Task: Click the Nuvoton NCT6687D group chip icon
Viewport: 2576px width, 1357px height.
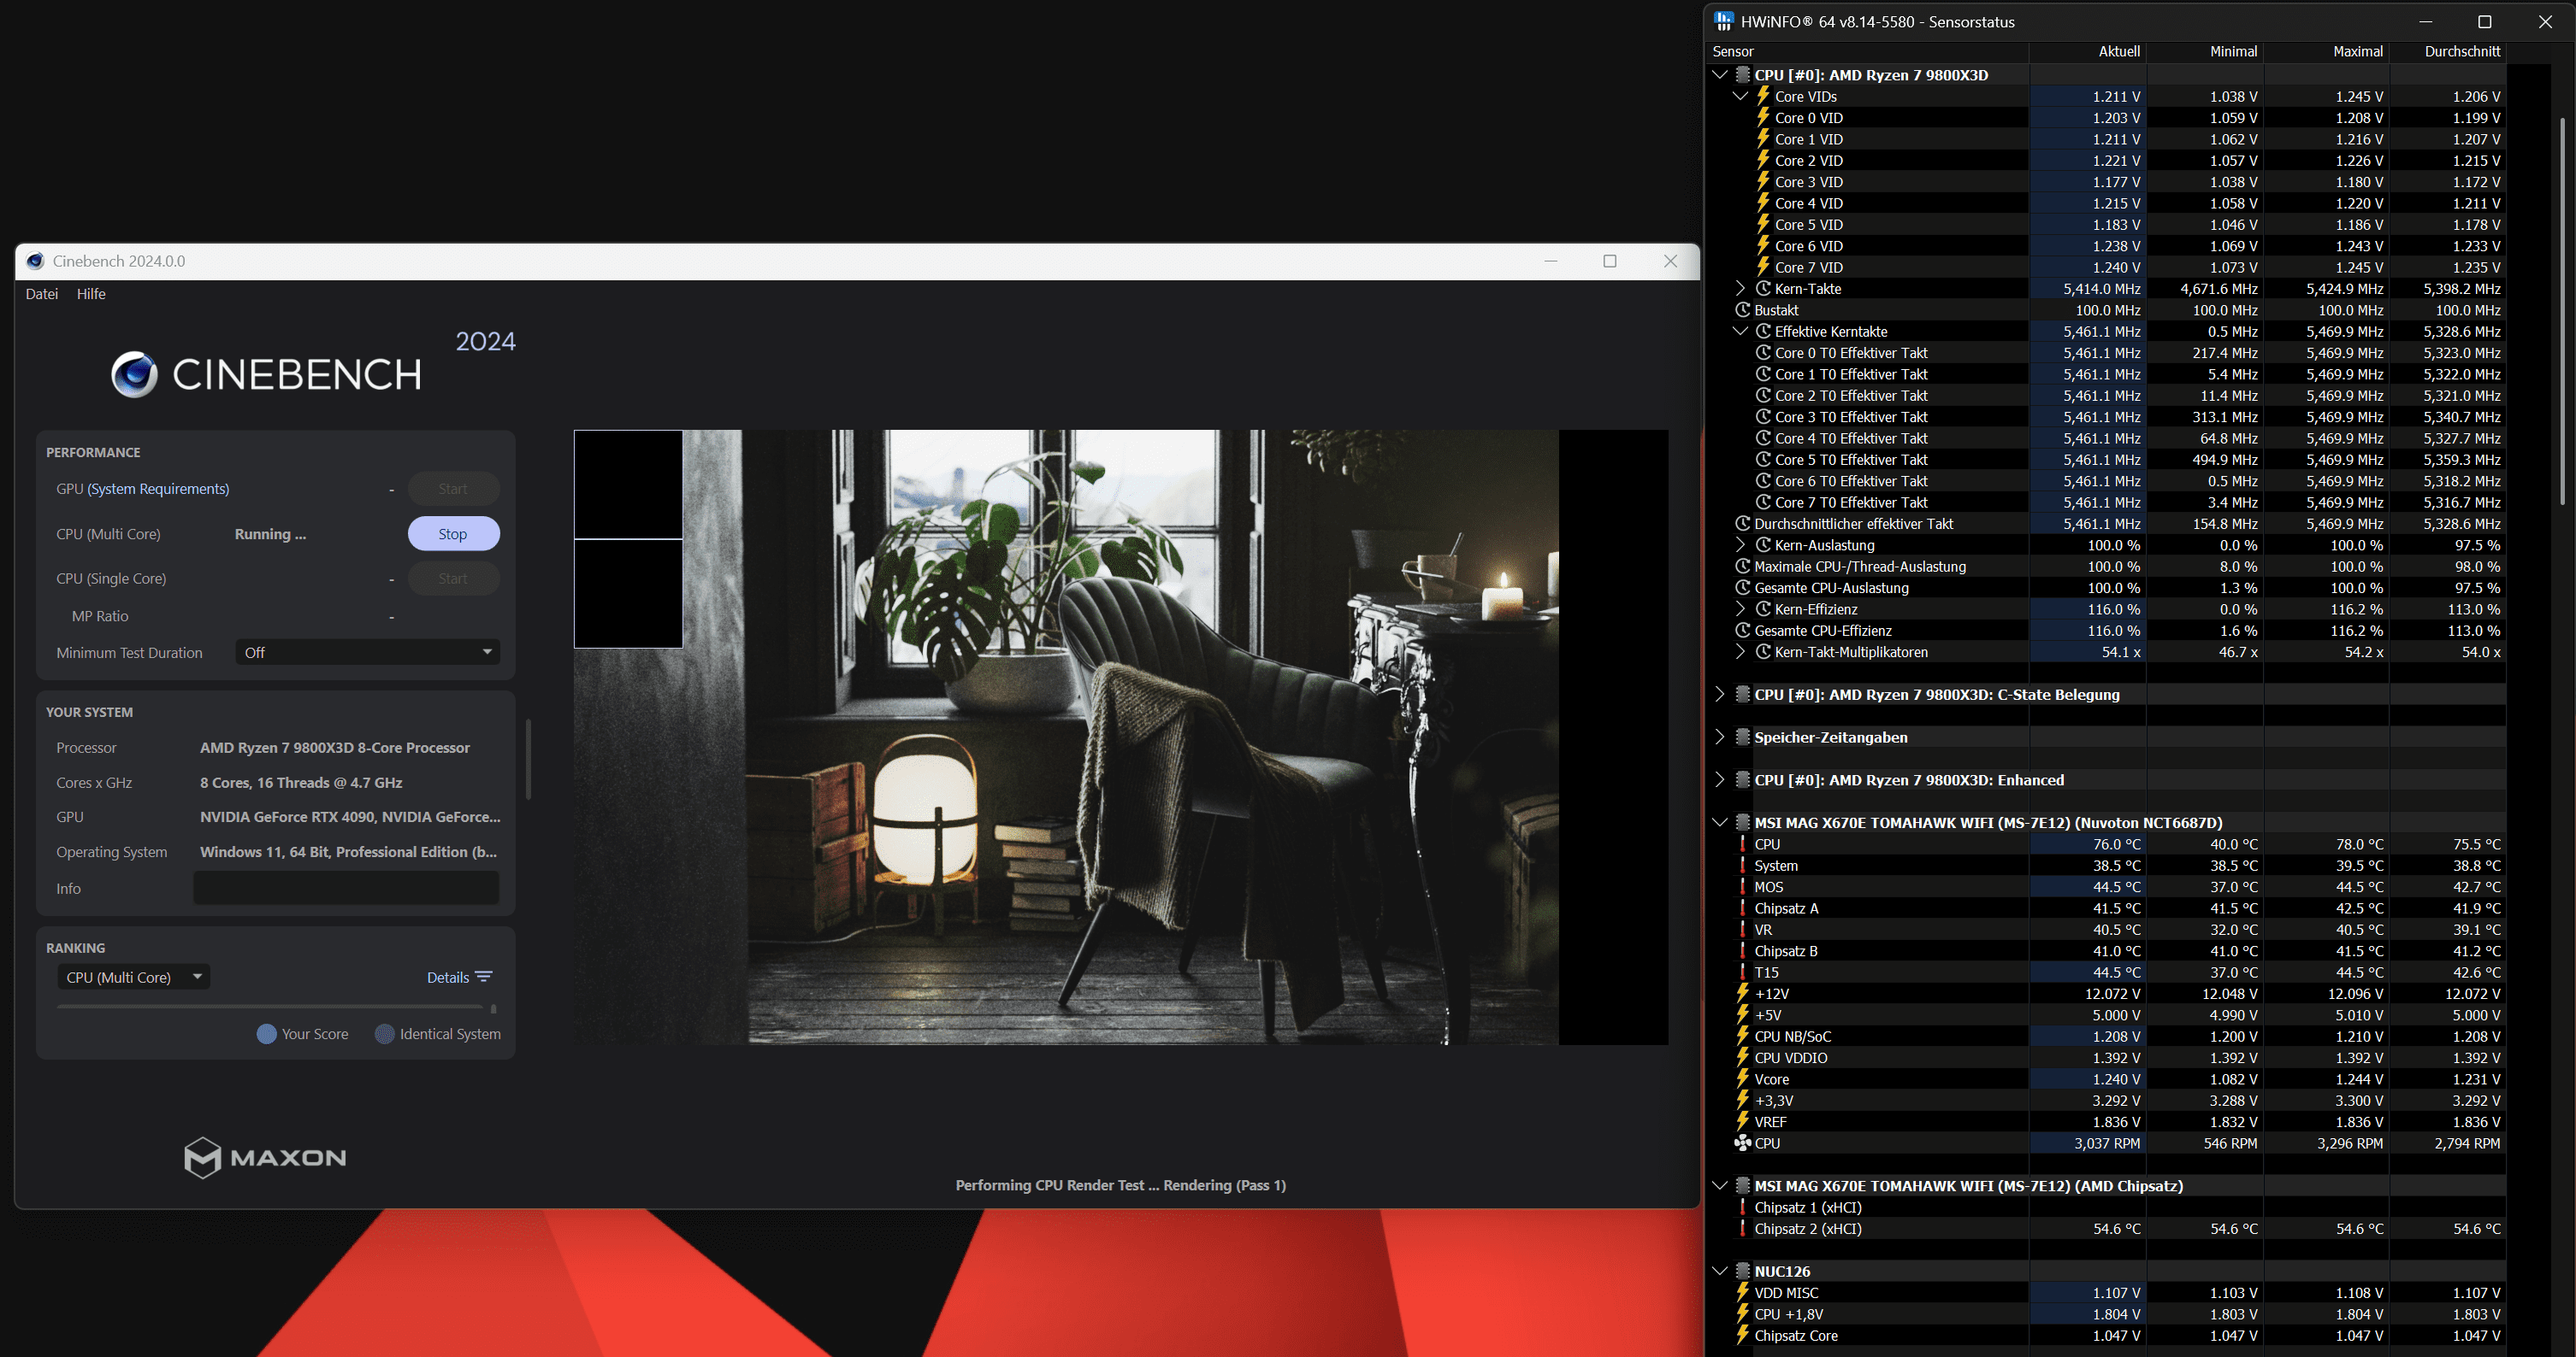Action: tap(1742, 824)
